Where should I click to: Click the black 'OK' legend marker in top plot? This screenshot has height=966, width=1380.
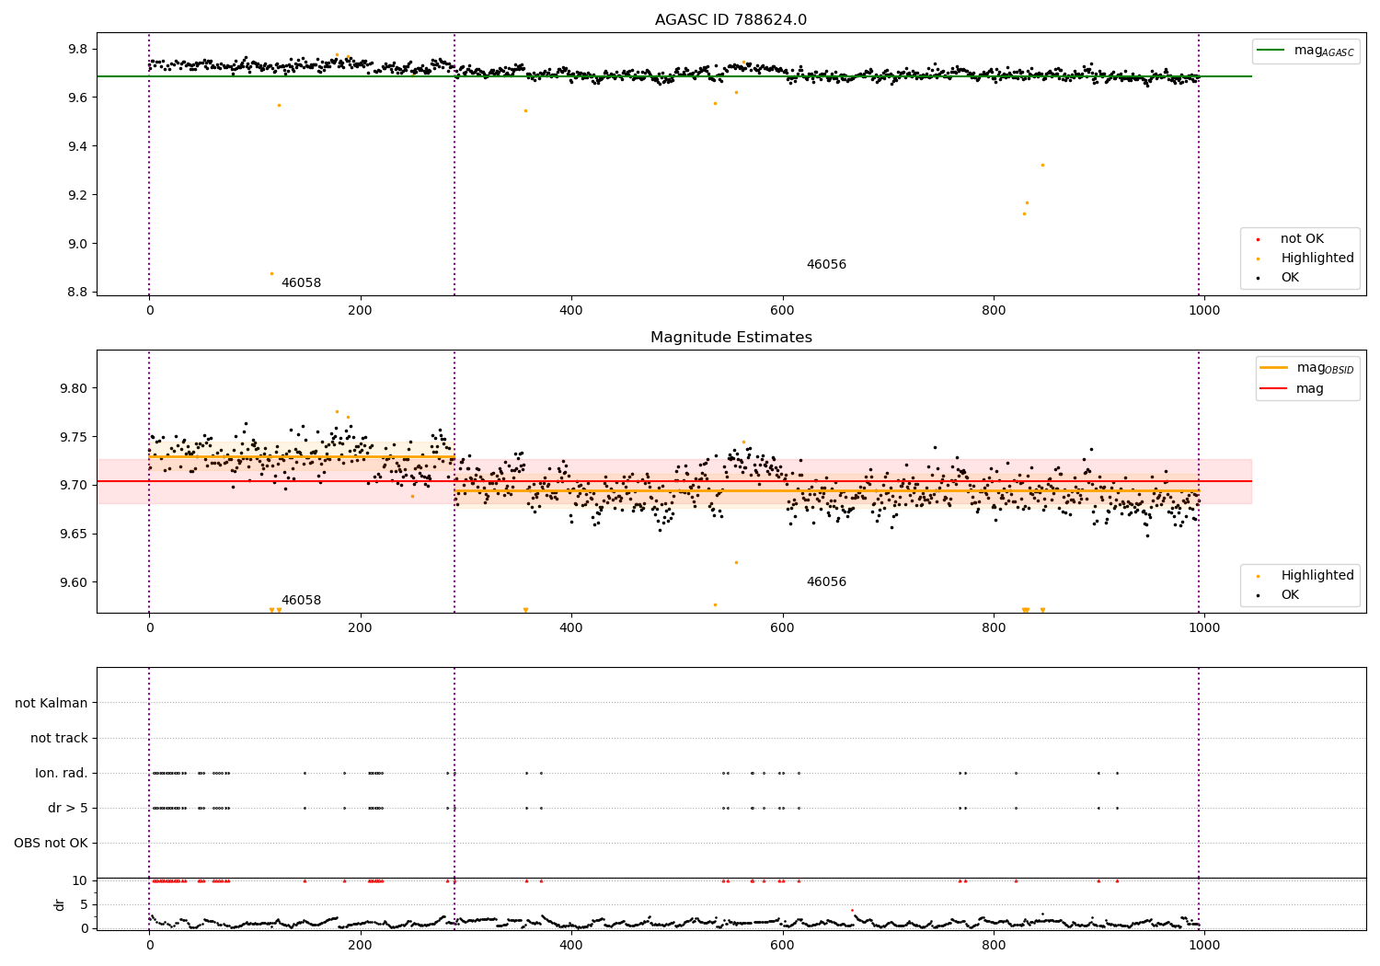tap(1259, 278)
